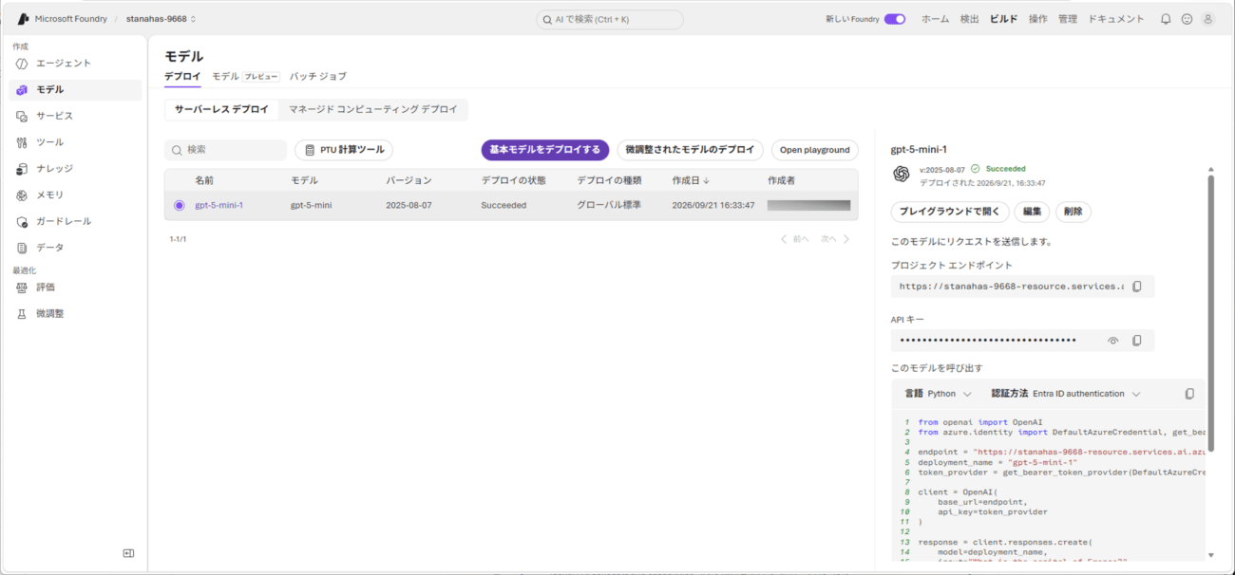Viewport: 1235px width, 575px height.
Task: Click the project endpoint URL field
Action: coord(1022,286)
